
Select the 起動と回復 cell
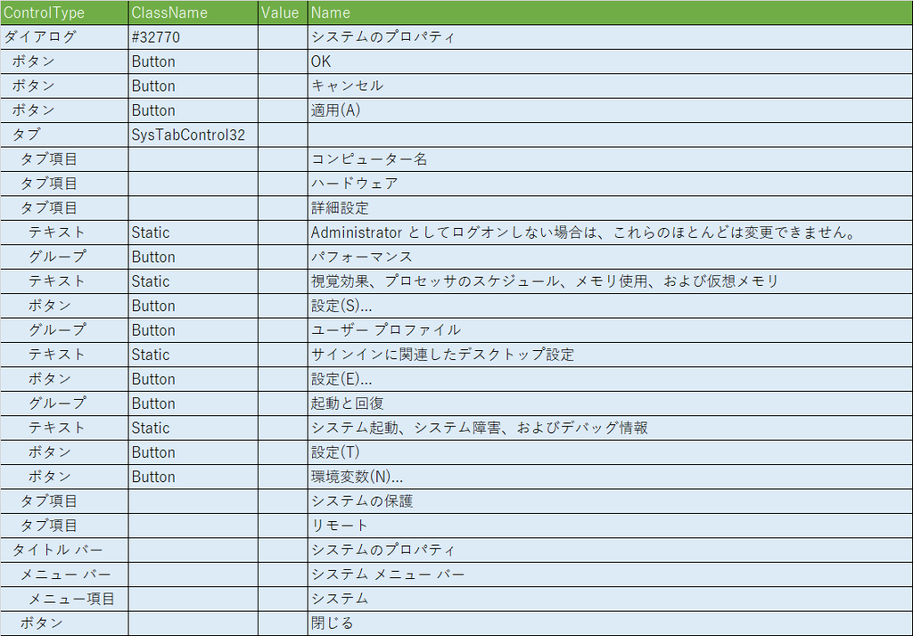(610, 404)
